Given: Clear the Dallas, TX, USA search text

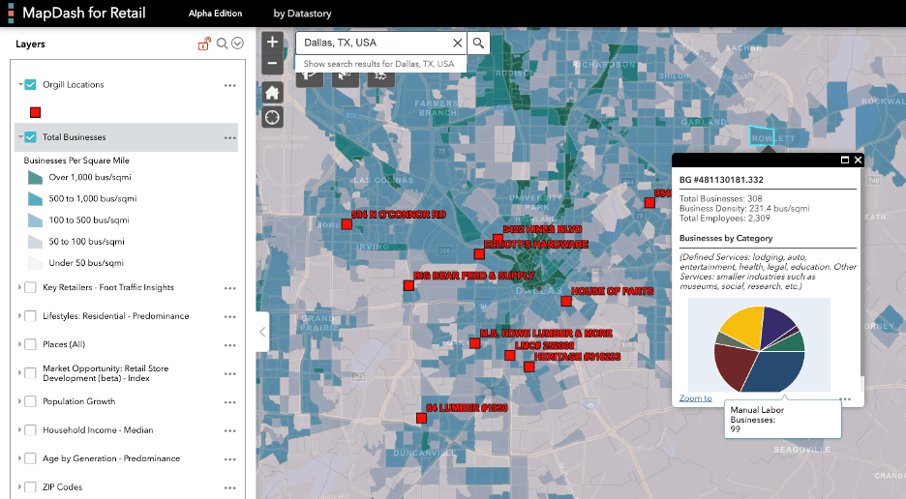Looking at the screenshot, I should point(458,44).
